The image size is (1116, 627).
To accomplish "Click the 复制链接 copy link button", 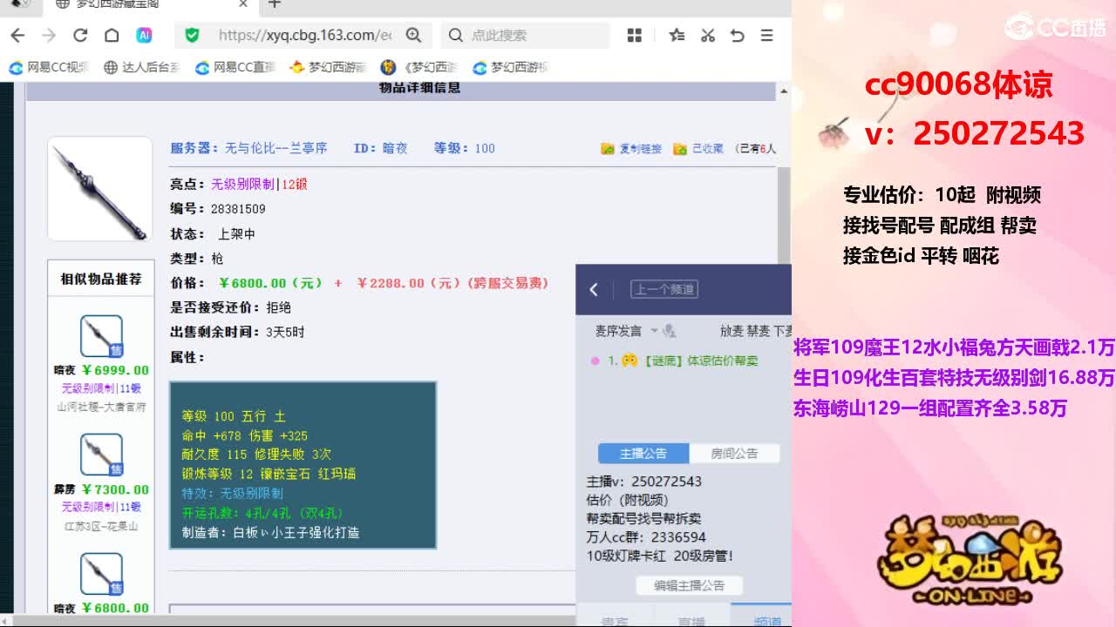I will 631,149.
